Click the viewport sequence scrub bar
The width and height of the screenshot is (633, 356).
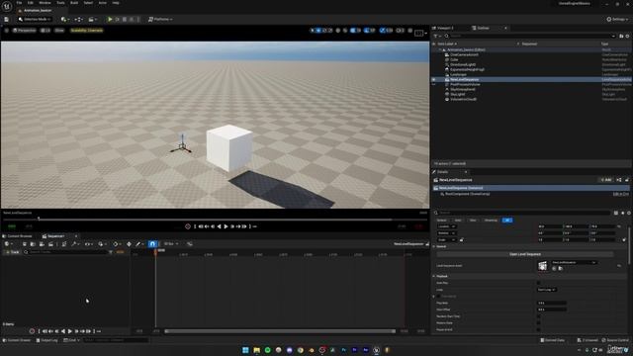214,220
